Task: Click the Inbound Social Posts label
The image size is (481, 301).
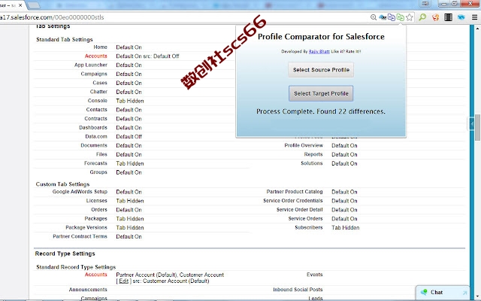Action: click(298, 289)
